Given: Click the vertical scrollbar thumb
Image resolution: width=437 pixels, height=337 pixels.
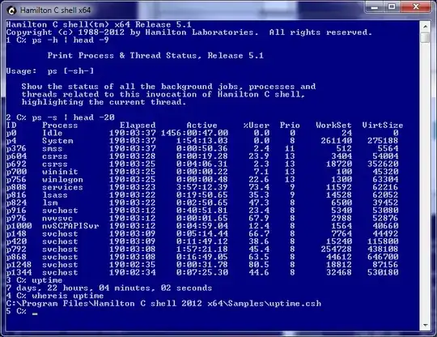Looking at the screenshot, I should coord(426,37).
